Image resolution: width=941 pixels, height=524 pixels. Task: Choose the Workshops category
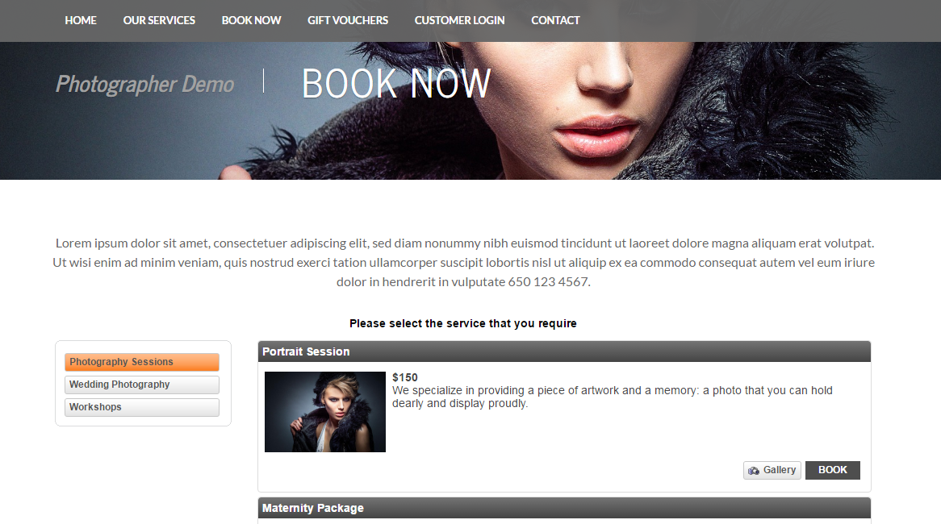(141, 407)
